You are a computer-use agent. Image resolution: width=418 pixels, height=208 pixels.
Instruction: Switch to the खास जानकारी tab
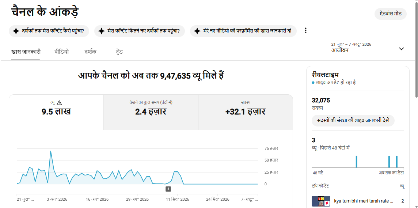(x=26, y=52)
